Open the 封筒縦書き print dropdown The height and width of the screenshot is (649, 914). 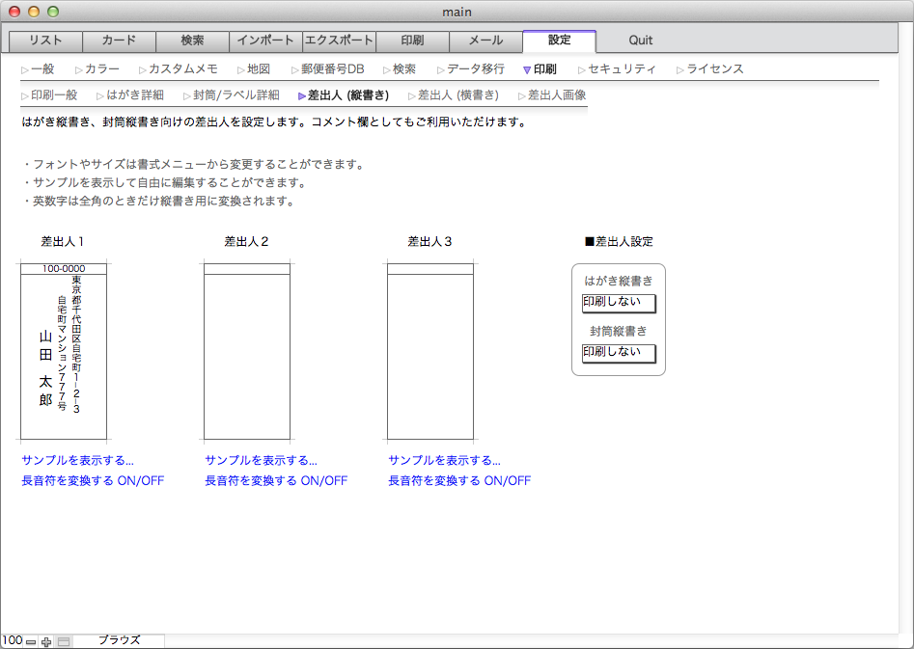(x=618, y=353)
